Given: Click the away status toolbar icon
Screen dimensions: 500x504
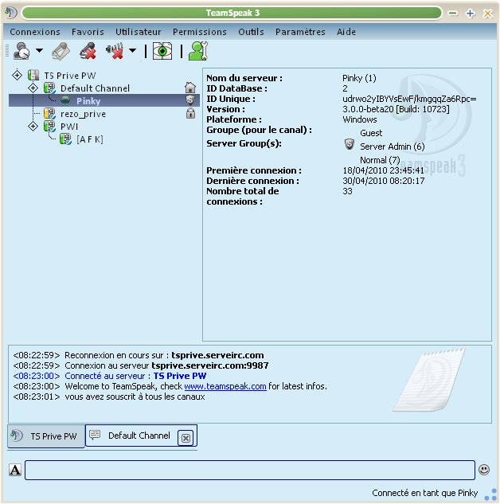Looking at the screenshot, I should 21,51.
